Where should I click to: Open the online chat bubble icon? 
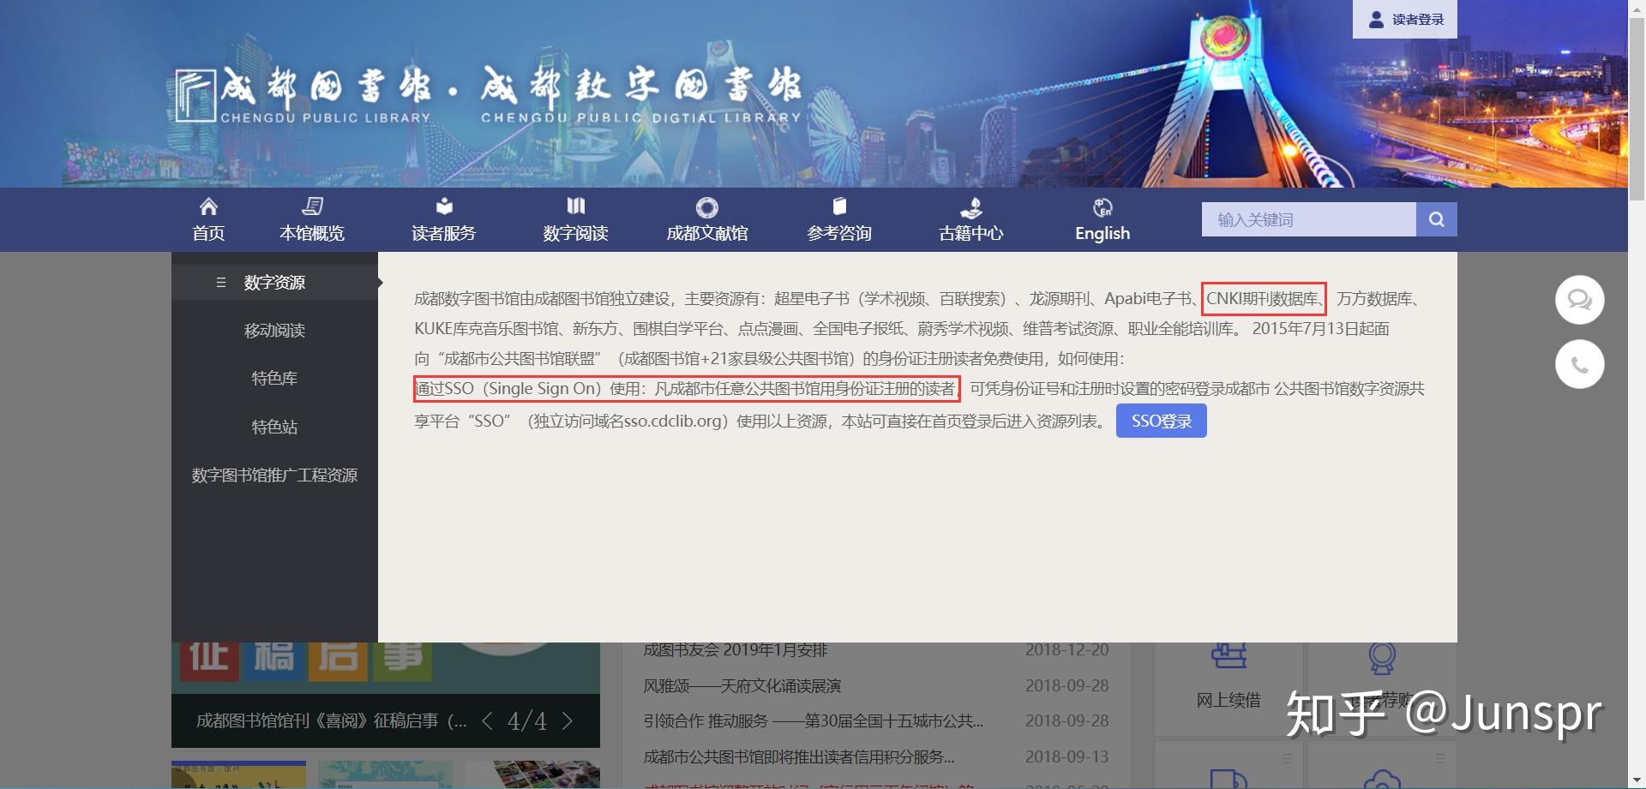pos(1580,300)
